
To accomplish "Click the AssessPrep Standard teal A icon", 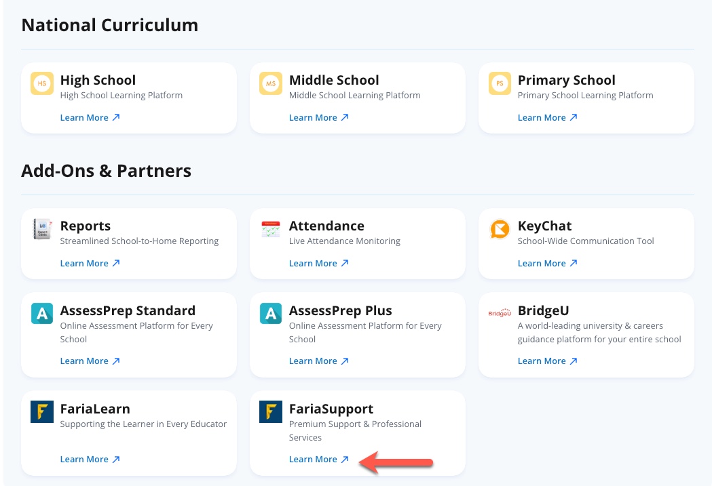I will pyautogui.click(x=42, y=314).
